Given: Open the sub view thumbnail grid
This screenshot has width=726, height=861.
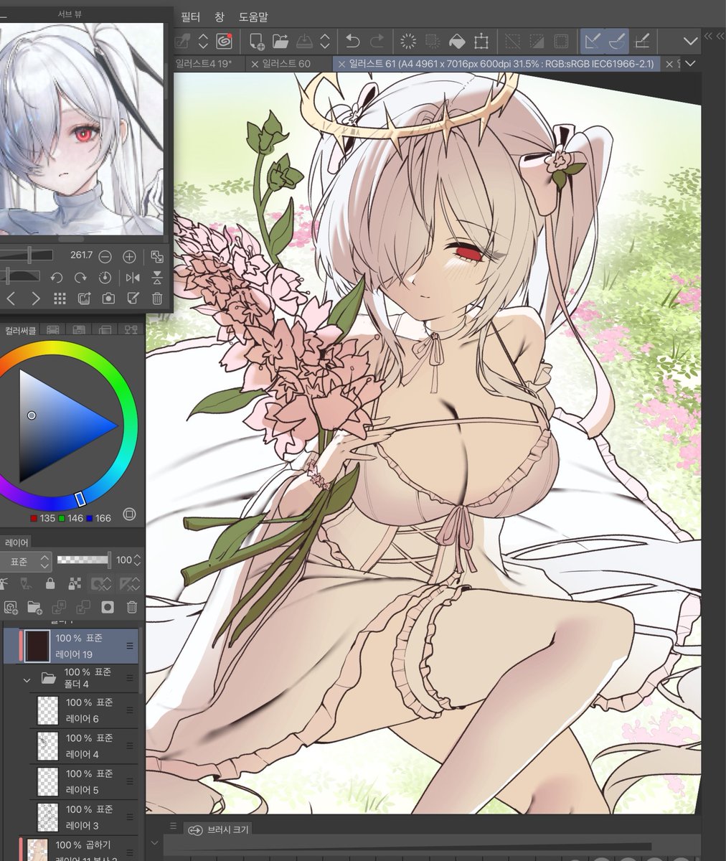Looking at the screenshot, I should [x=60, y=298].
